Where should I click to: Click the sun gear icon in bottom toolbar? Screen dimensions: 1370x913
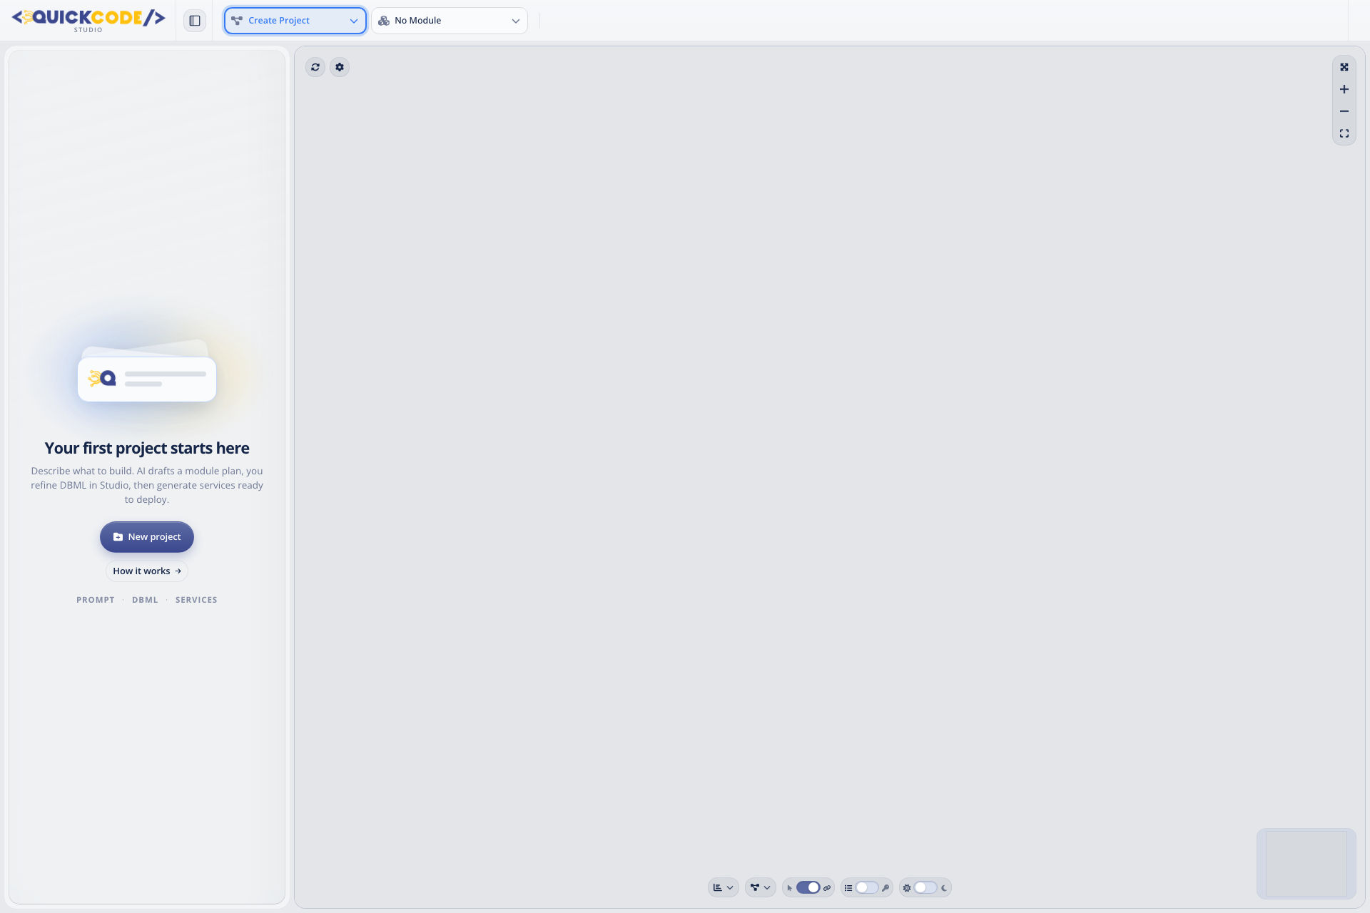(x=907, y=888)
